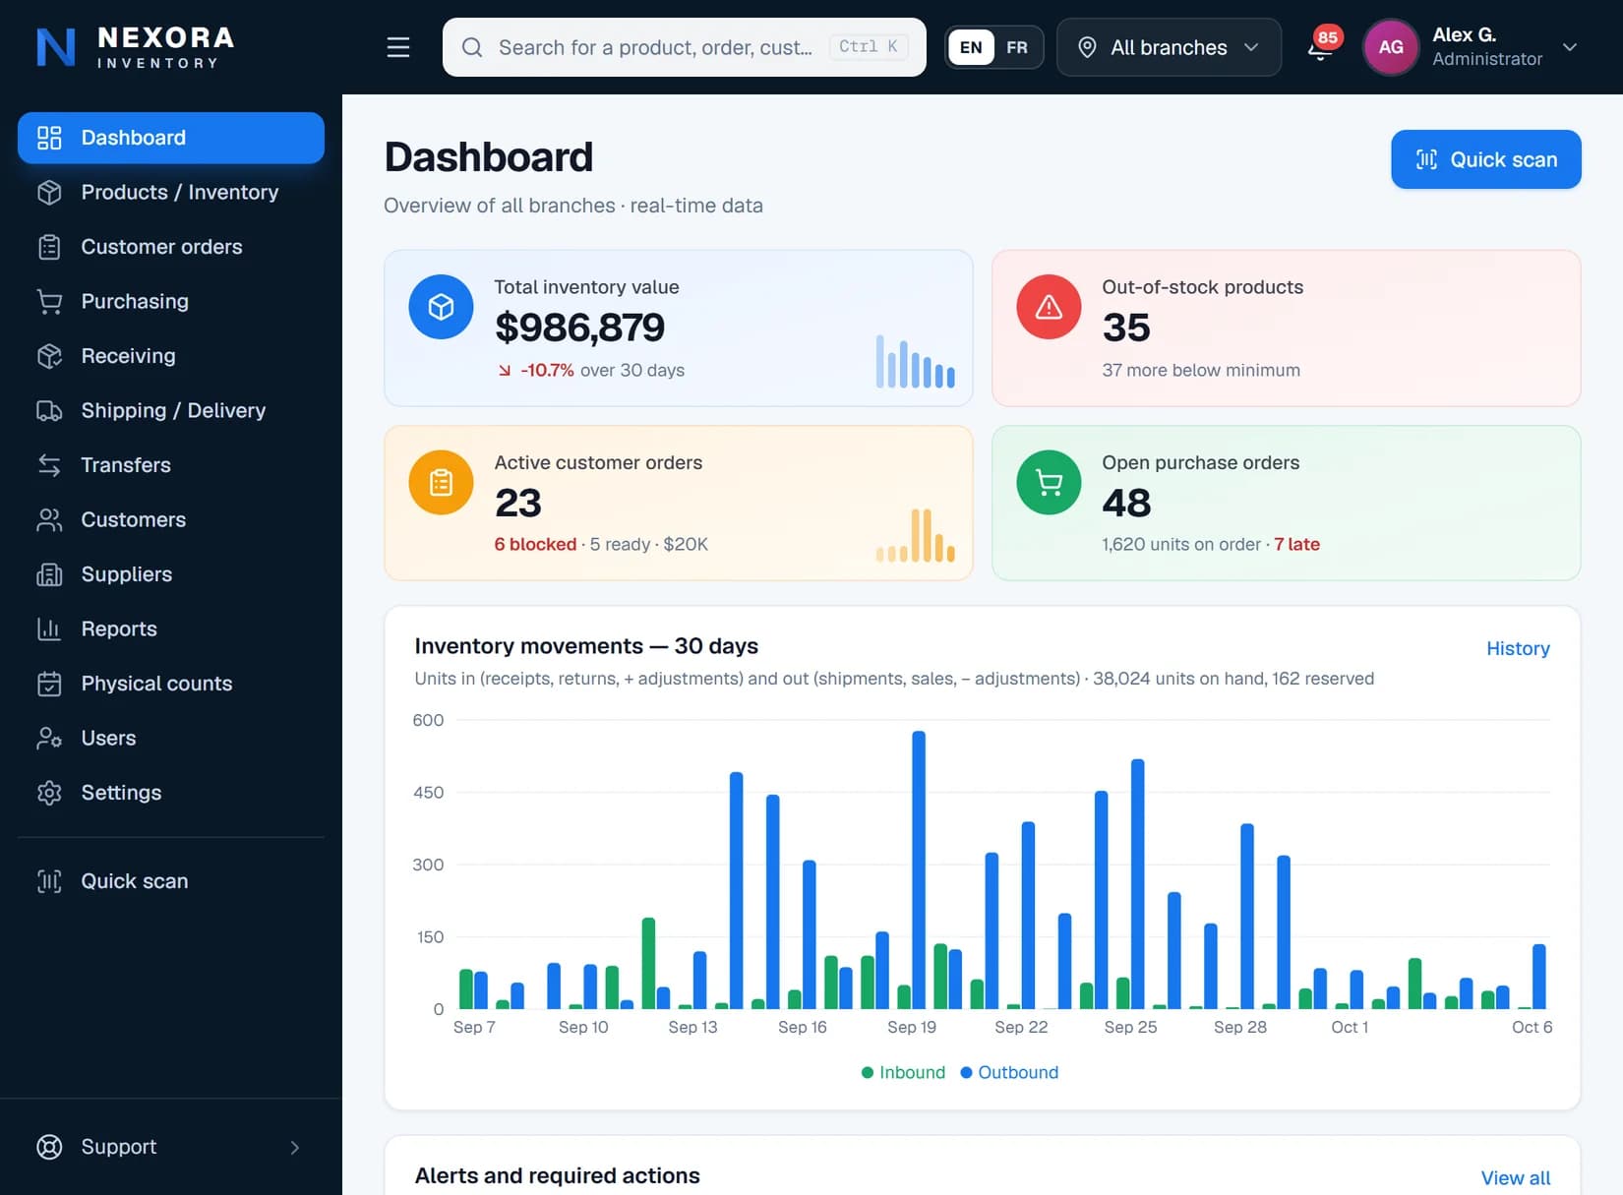Click '37 more below minimum' text
The image size is (1623, 1195).
click(x=1201, y=370)
